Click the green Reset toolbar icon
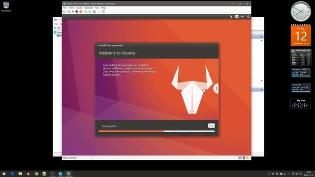Viewport: 315px width, 177px height. pyautogui.click(x=90, y=12)
